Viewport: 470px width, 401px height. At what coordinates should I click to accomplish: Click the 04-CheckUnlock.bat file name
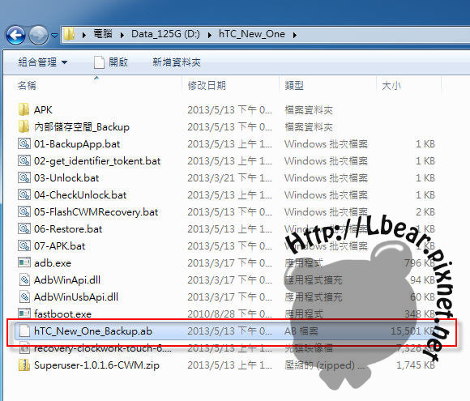(x=80, y=194)
